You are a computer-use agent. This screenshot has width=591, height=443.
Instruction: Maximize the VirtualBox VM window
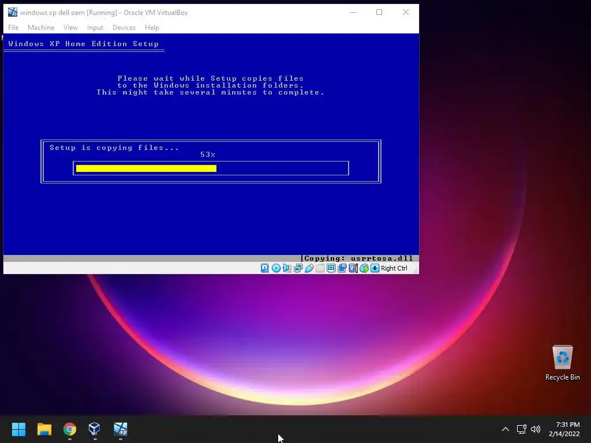pos(379,12)
